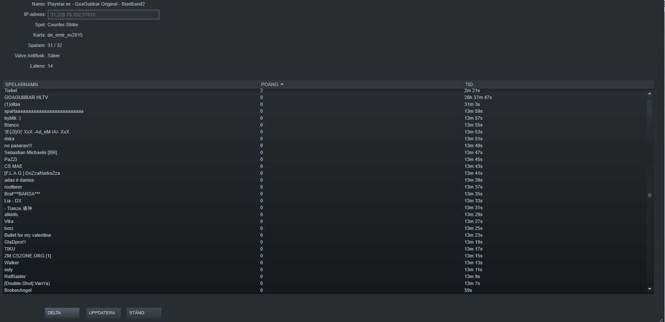Click the scrollbar up arrow
This screenshot has width=665, height=322.
(x=649, y=93)
